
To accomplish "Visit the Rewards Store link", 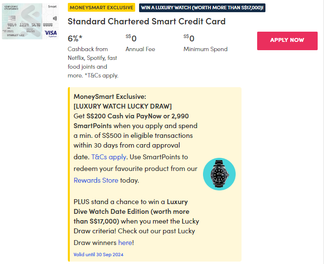I will [96, 180].
